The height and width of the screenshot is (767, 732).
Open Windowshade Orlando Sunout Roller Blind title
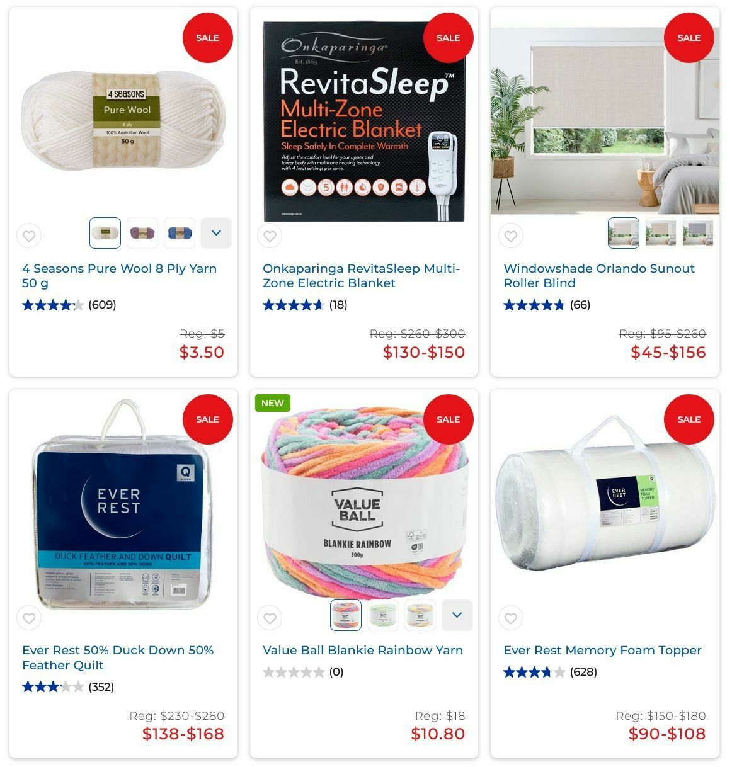tap(599, 276)
